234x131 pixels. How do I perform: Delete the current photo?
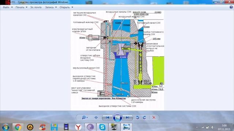click(x=154, y=118)
